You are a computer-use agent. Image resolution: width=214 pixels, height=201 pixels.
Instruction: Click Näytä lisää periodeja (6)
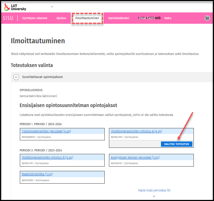coord(154,190)
